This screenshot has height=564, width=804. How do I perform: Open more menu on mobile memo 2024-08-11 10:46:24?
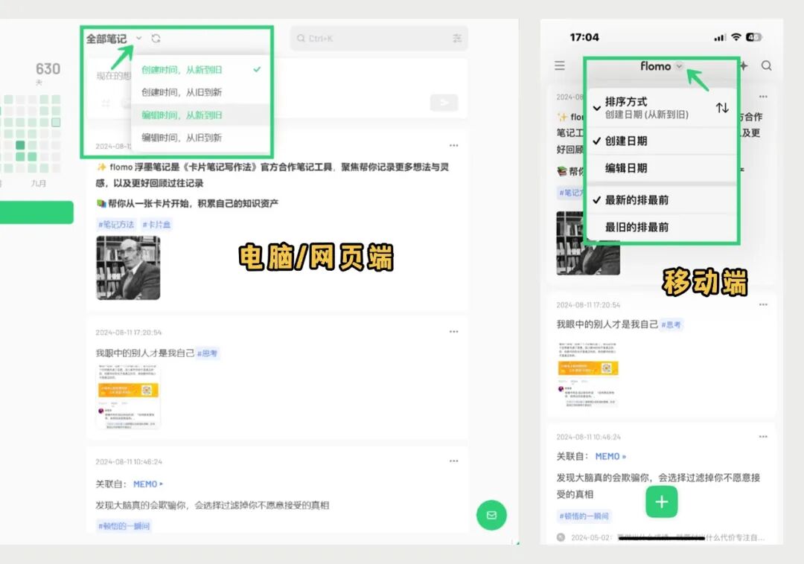pyautogui.click(x=763, y=437)
